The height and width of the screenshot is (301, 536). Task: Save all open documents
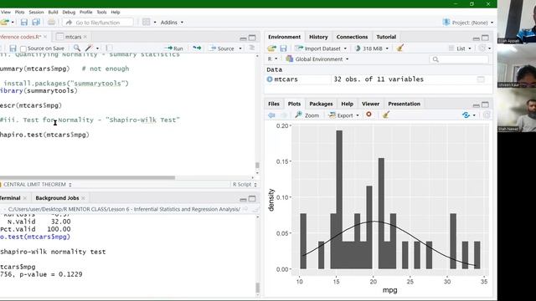tap(36, 23)
